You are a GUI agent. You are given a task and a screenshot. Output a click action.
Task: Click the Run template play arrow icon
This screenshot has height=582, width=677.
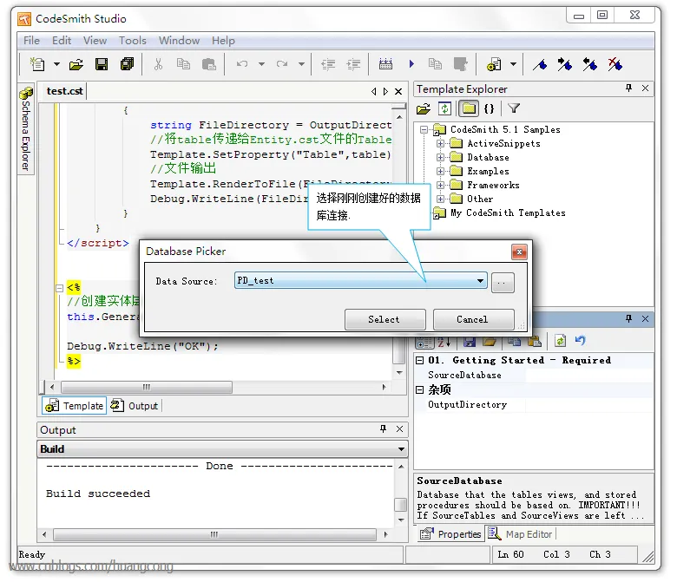tap(411, 64)
